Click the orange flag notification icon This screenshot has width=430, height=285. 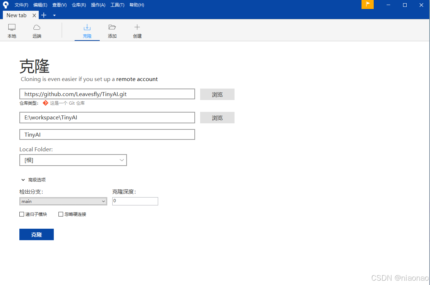pyautogui.click(x=368, y=4)
